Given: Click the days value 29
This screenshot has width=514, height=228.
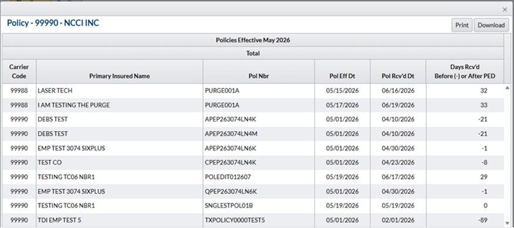Looking at the screenshot, I should pos(484,177).
